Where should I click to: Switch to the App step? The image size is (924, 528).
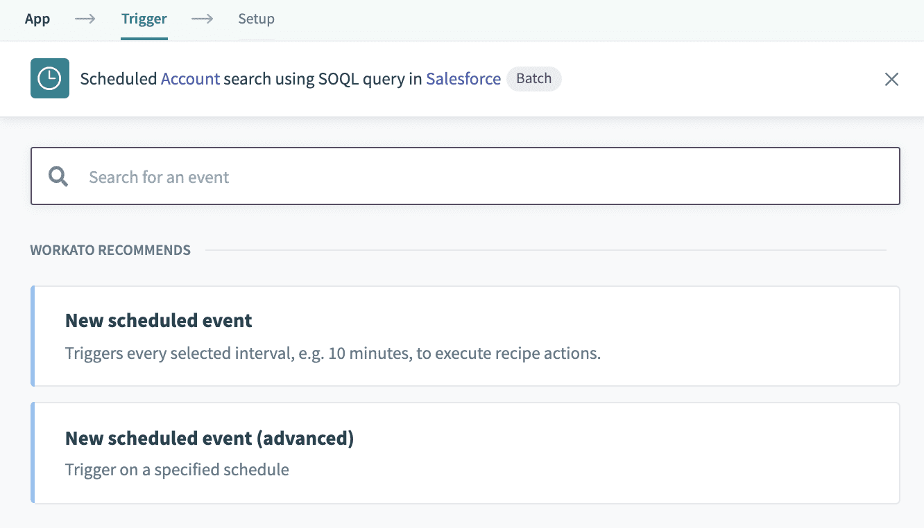pos(37,19)
